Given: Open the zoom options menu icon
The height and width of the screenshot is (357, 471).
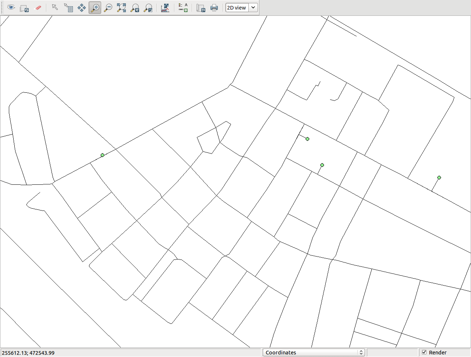Looking at the screenshot, I should [x=148, y=8].
